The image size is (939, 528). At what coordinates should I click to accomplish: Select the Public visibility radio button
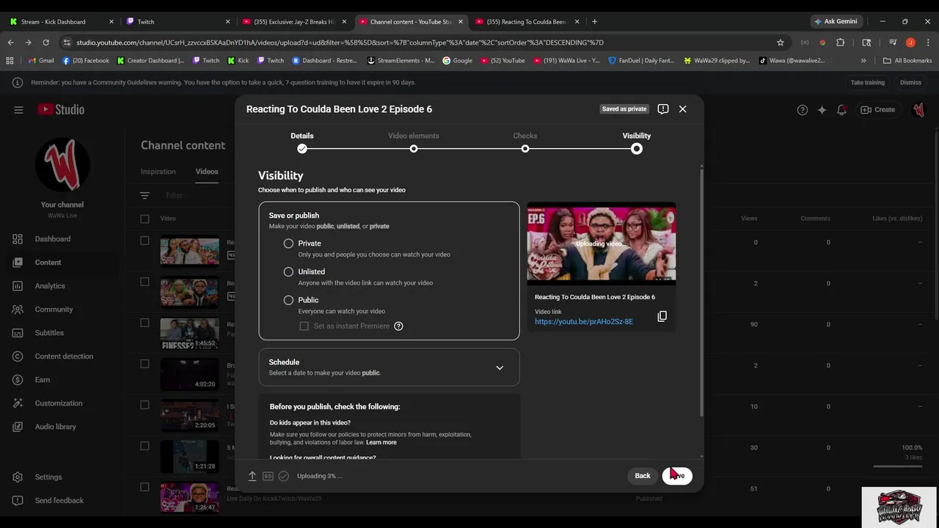pyautogui.click(x=288, y=300)
